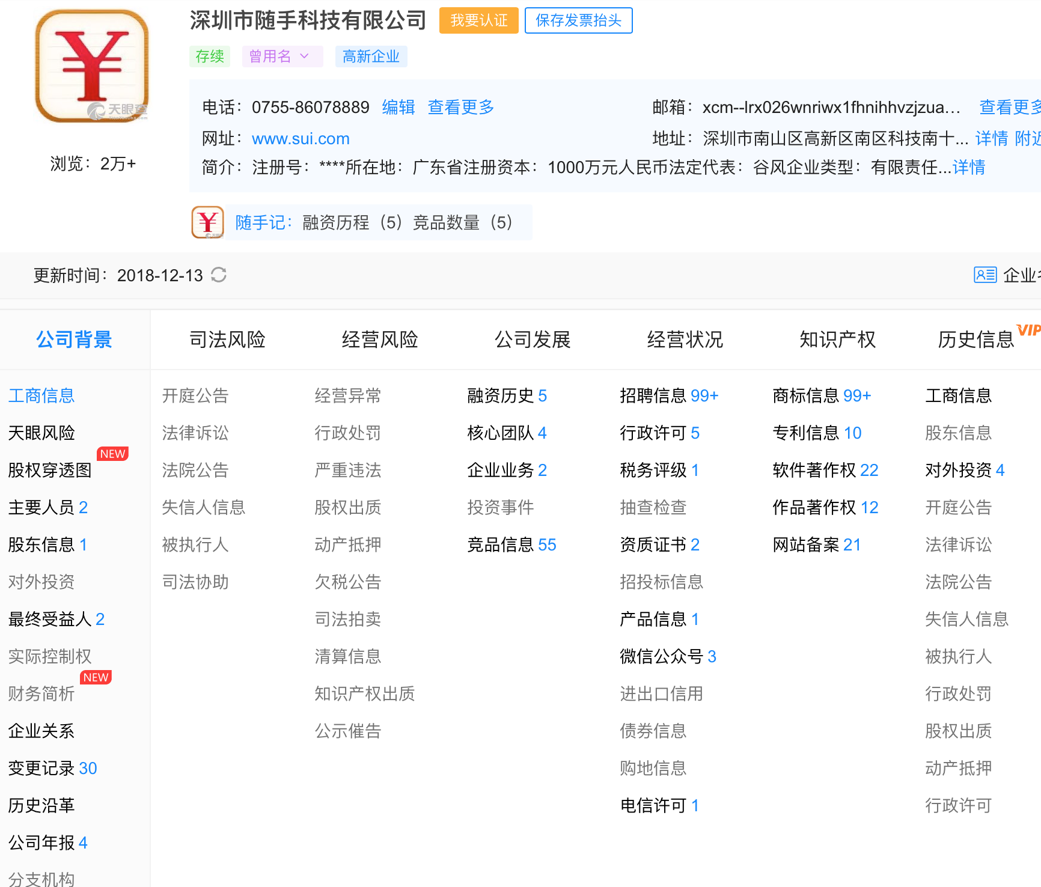Viewport: 1041px width, 887px height.
Task: Open the 知识产权 tab
Action: coord(837,340)
